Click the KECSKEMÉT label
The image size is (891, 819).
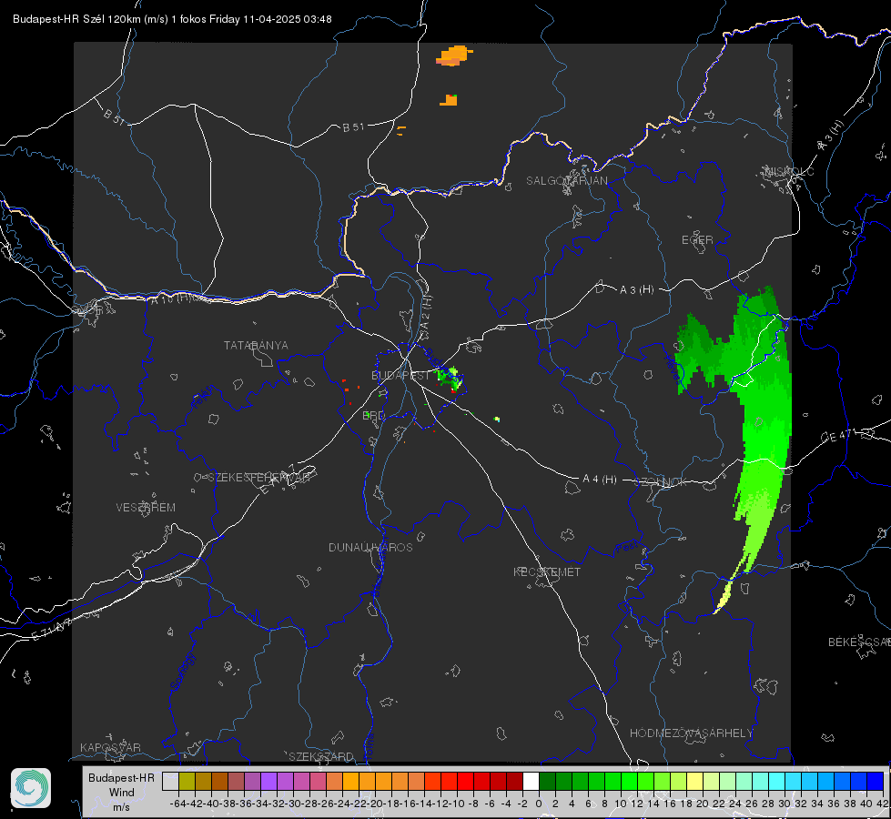click(547, 572)
